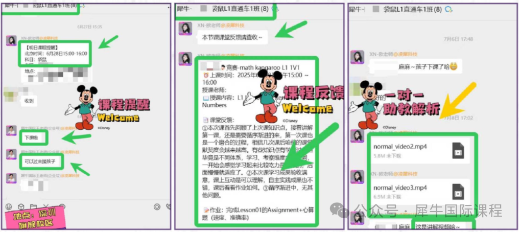Click avatar next to the 下课啦 message

click(x=12, y=130)
